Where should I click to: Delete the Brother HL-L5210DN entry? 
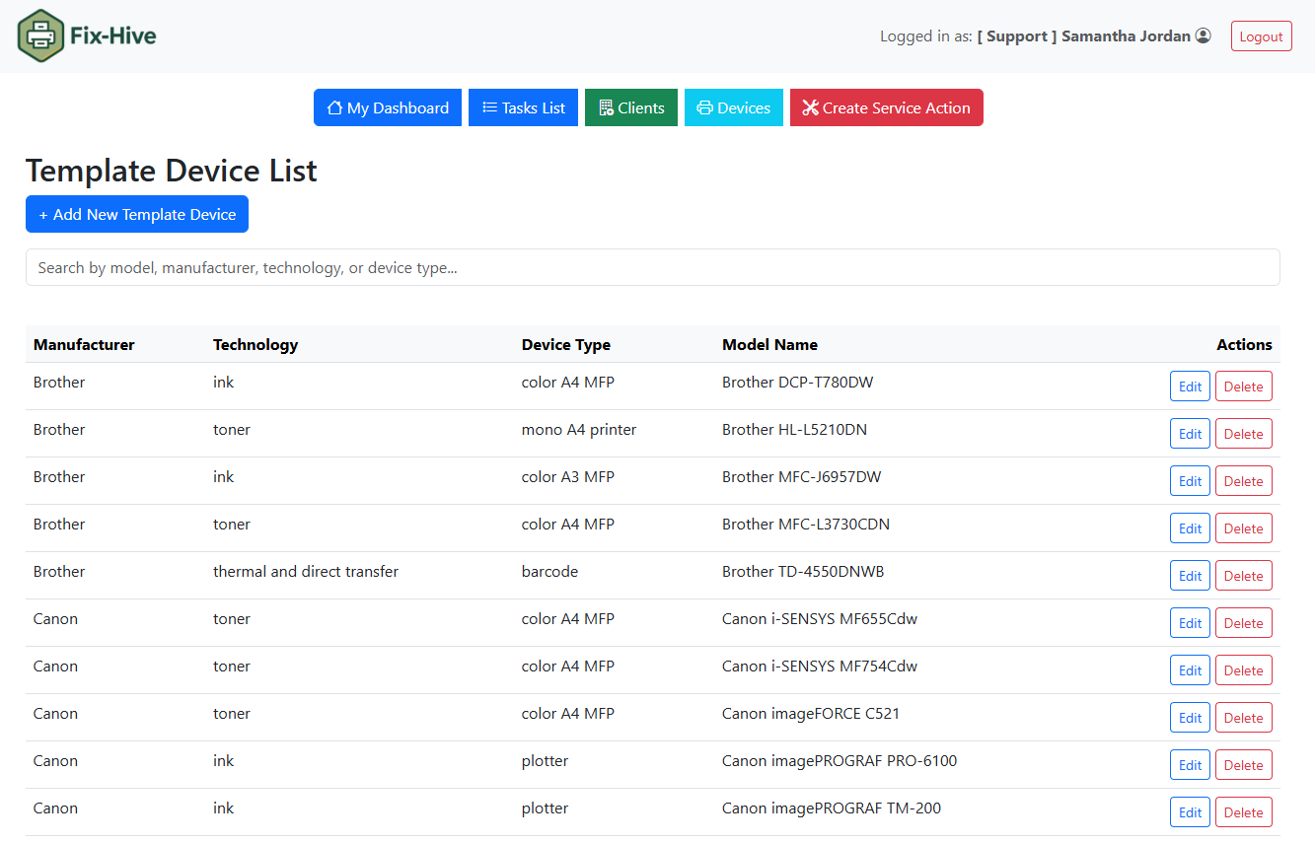click(1243, 434)
